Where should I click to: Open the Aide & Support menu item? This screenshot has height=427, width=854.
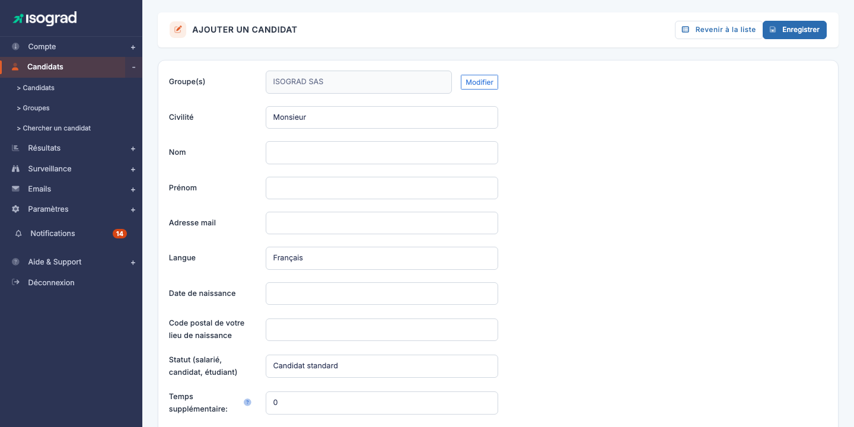55,262
